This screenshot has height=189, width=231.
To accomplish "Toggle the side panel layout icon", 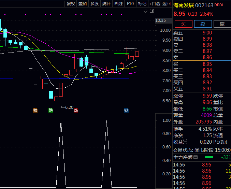I will [x=151, y=11].
